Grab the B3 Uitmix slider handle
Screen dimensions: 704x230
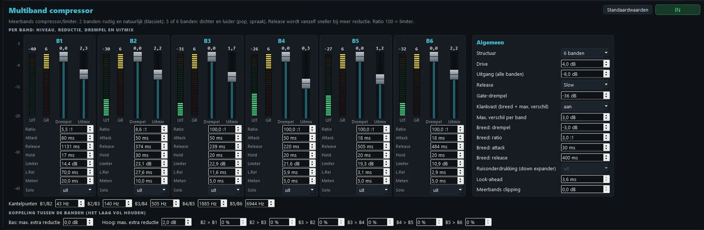(232, 77)
